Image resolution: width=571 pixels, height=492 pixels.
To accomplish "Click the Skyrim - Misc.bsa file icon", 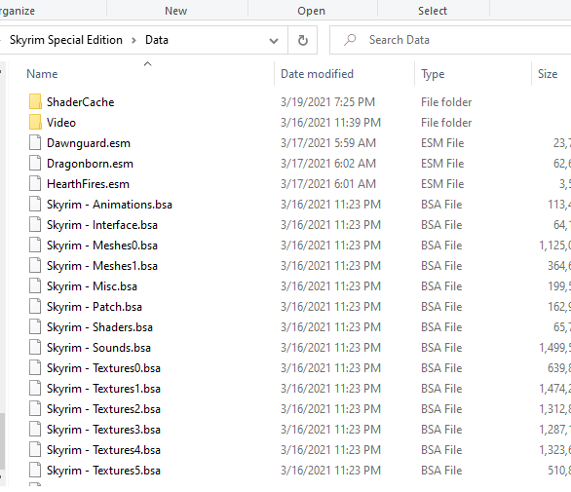I will [35, 285].
